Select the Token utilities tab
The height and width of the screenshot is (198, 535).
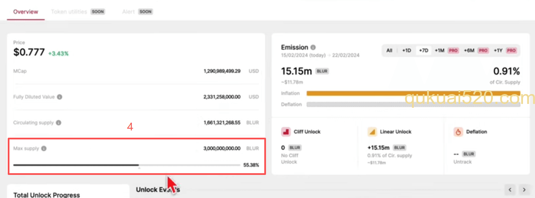(69, 12)
